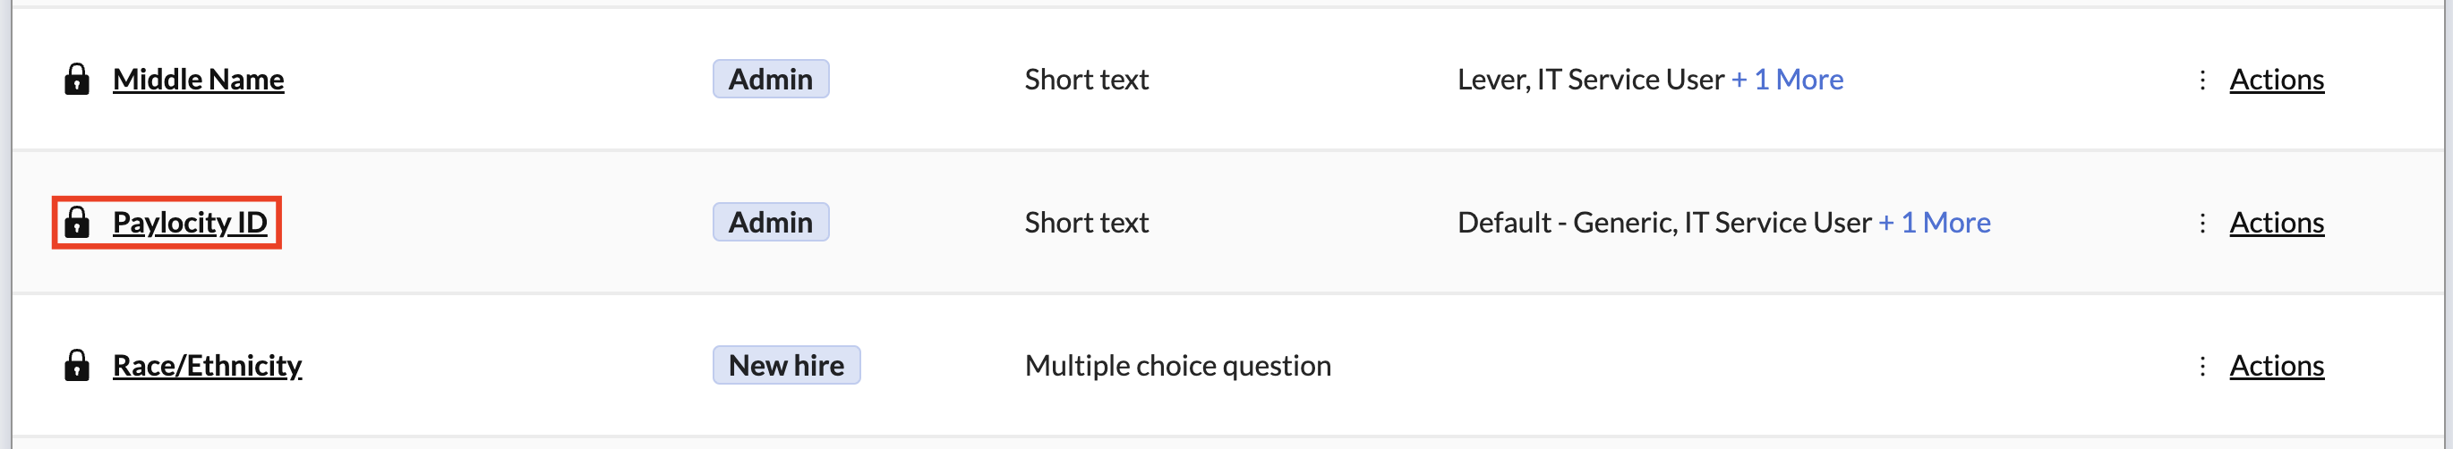Expand '+ 1 More' in Paylocity ID row

click(x=1934, y=223)
